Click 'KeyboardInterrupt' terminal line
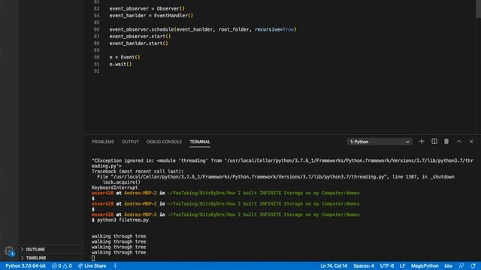The height and width of the screenshot is (270, 481). pos(115,187)
